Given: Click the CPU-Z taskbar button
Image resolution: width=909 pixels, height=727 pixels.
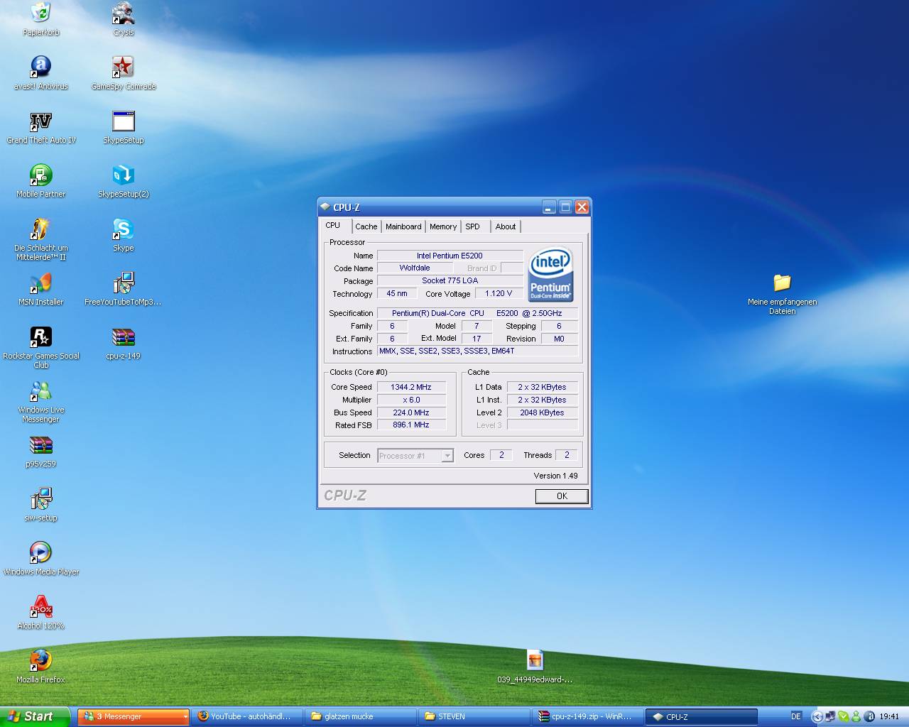Looking at the screenshot, I should 702,716.
